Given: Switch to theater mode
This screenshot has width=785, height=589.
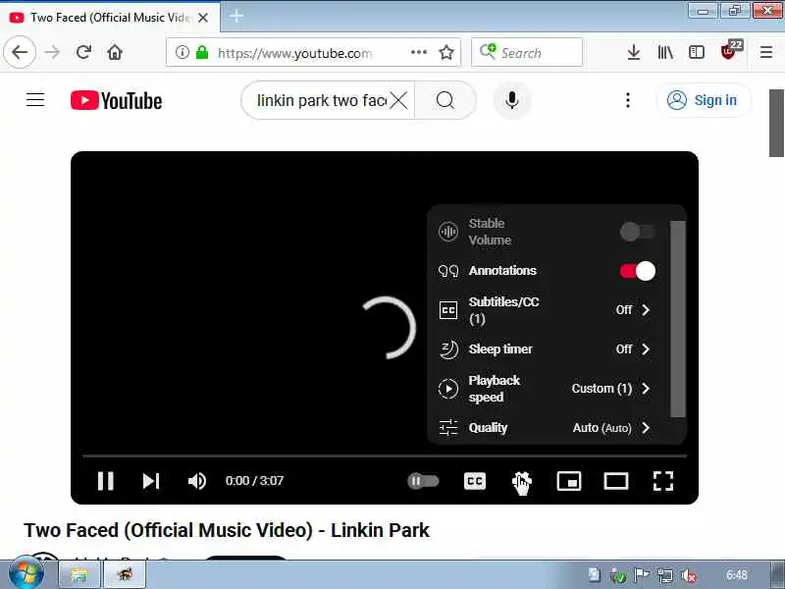Looking at the screenshot, I should (x=616, y=481).
